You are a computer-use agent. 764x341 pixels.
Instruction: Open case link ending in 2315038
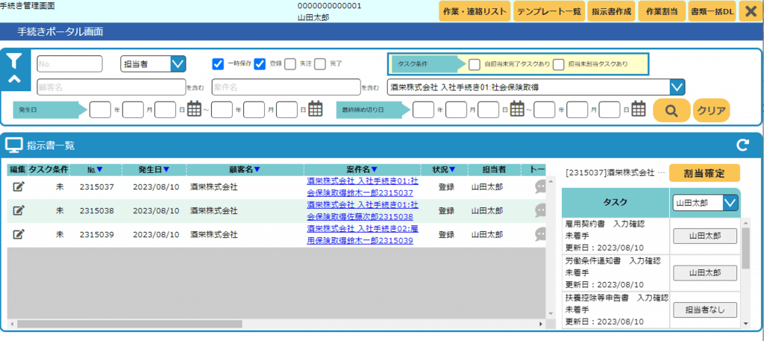point(362,210)
